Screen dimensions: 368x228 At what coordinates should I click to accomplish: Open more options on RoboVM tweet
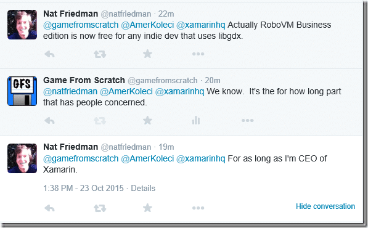click(x=198, y=54)
